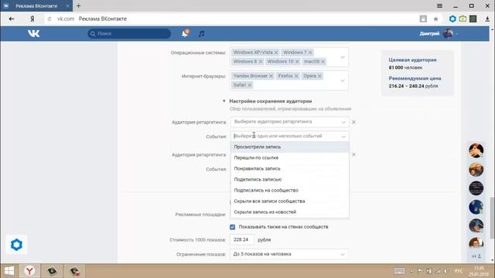This screenshot has height=278, width=495.
Task: Open the Дмитрий profile avatar
Action: tap(448, 33)
